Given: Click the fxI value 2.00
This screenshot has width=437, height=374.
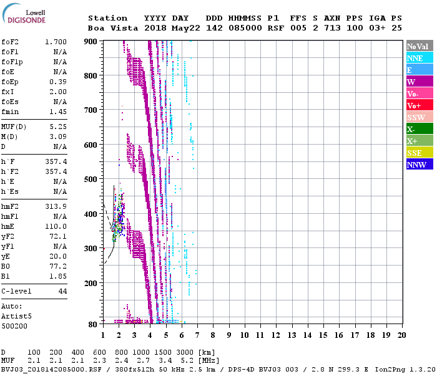Looking at the screenshot, I should pos(58,92).
